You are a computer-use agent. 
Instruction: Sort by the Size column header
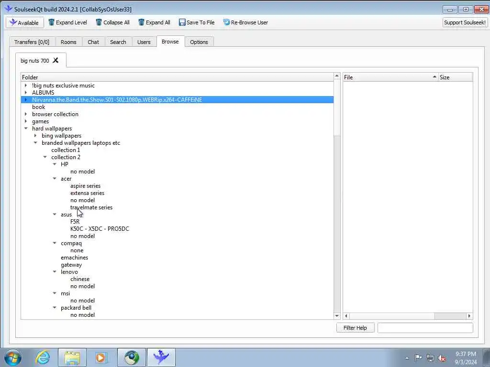pyautogui.click(x=456, y=77)
